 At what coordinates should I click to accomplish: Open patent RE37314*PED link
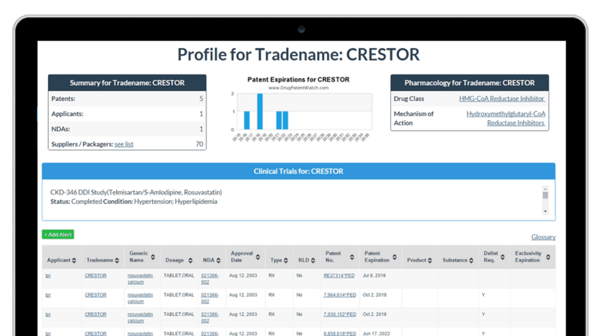pyautogui.click(x=339, y=275)
